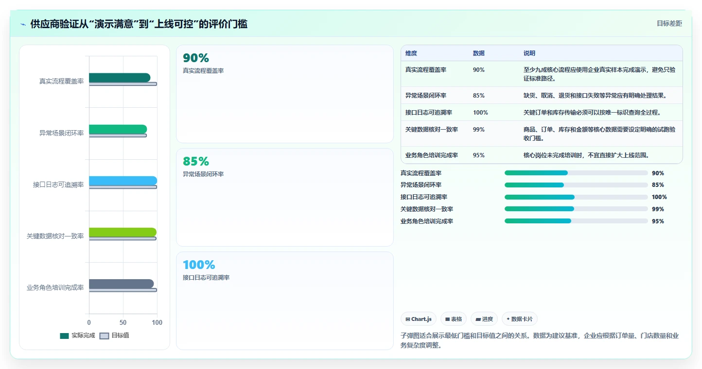The width and height of the screenshot is (702, 369).
Task: Toggle the 实际完成 legend swatch
Action: tap(64, 336)
